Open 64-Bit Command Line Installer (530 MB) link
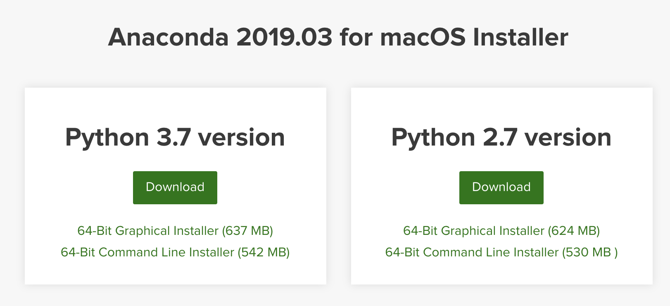The height and width of the screenshot is (306, 670). point(501,252)
